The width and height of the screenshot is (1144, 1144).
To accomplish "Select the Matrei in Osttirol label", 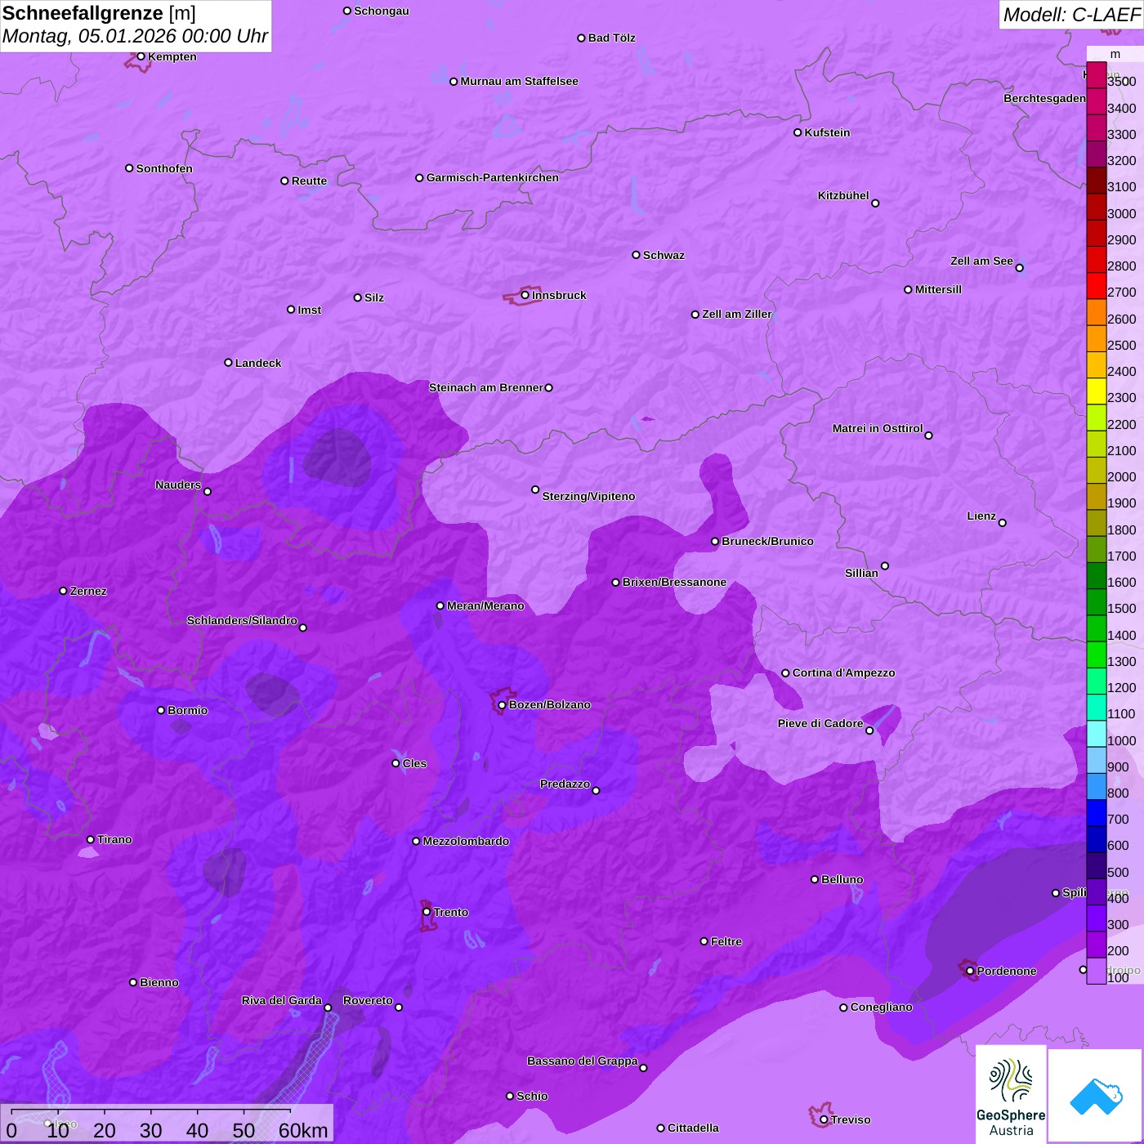I will tap(878, 428).
